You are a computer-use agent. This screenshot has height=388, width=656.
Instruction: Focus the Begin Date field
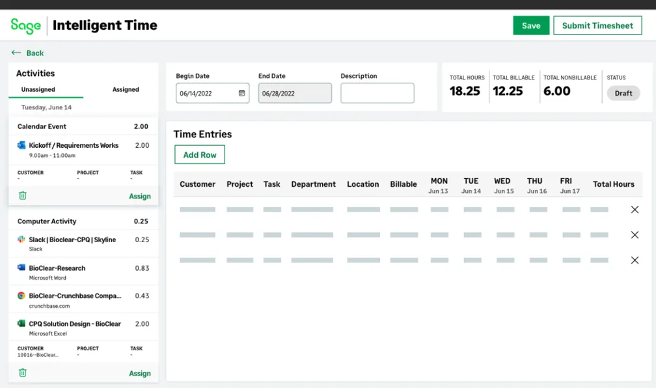[213, 93]
